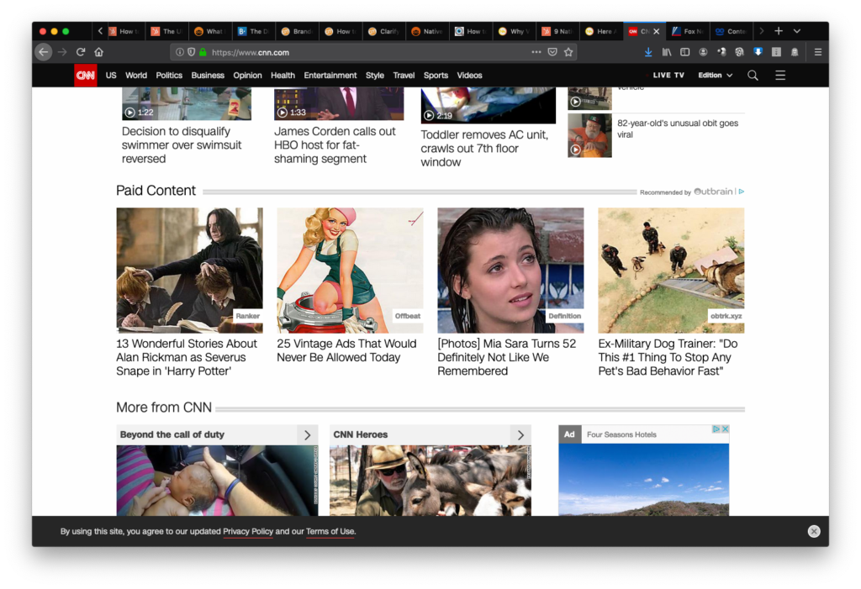Click the CNN logo
861x589 pixels.
coord(85,76)
